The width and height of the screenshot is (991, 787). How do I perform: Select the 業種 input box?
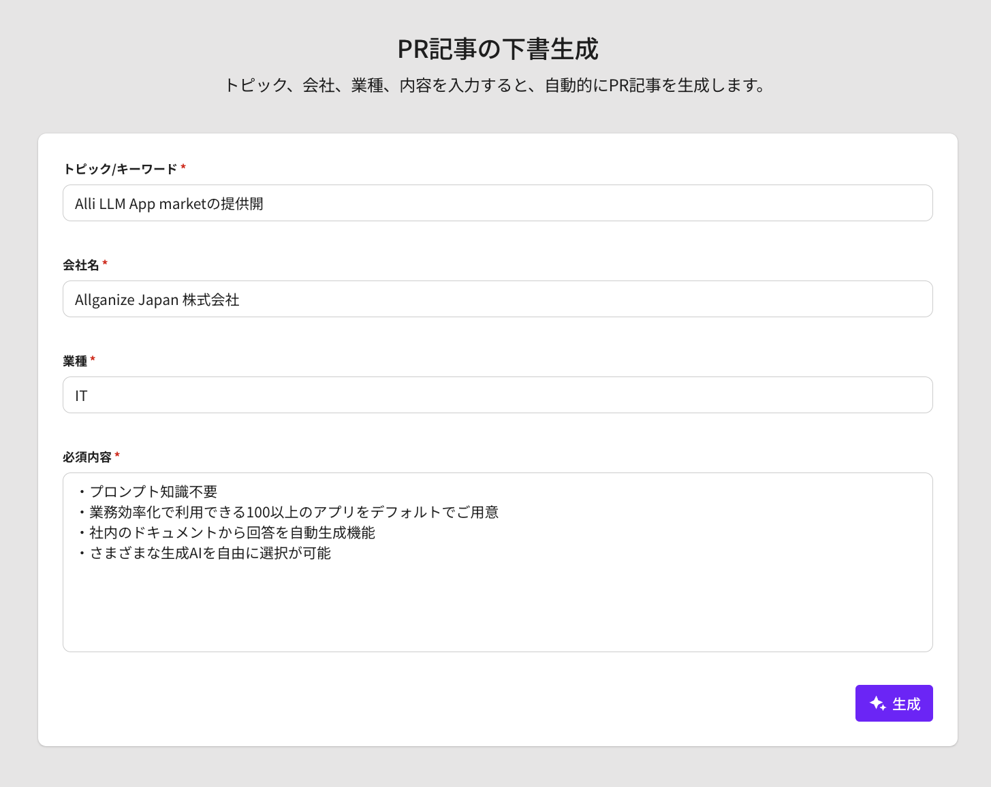(497, 395)
